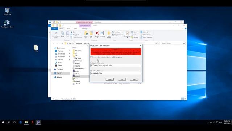Image resolution: width=232 pixels, height=131 pixels.
Task: Show hidden system tray icons chevron
Action: coord(208,122)
